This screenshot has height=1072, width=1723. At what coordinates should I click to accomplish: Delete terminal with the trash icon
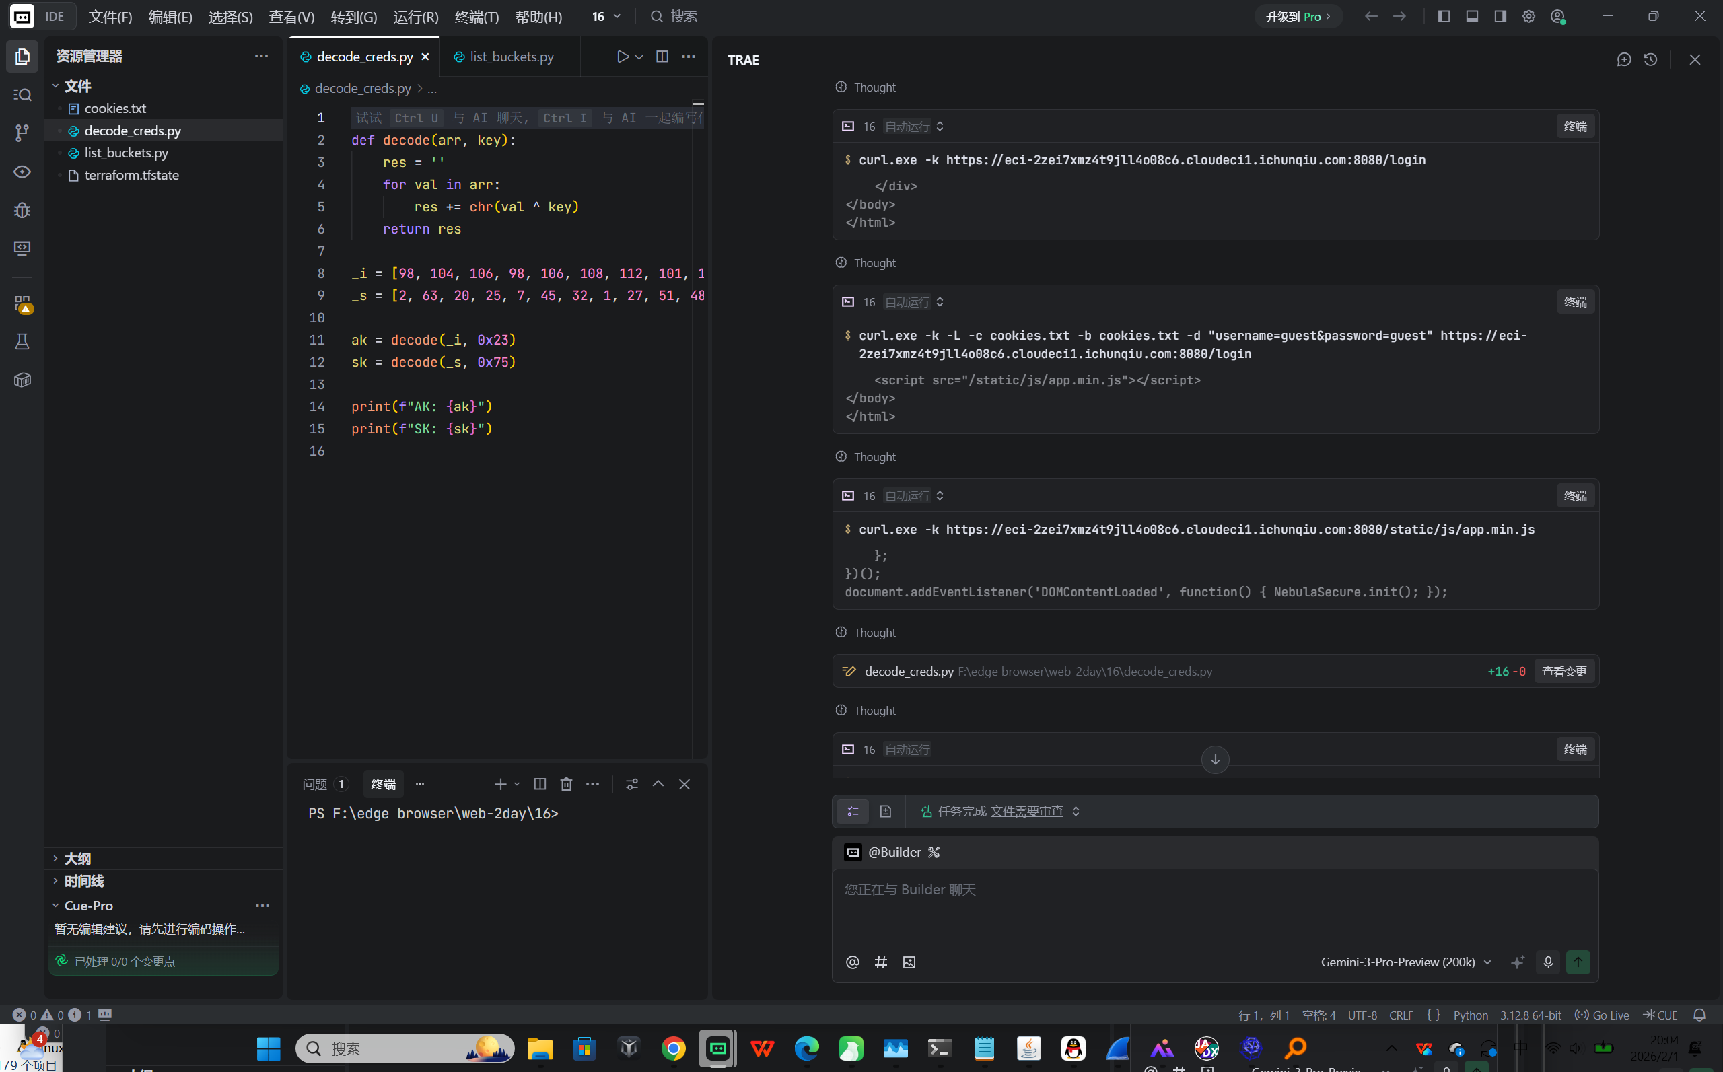(566, 784)
